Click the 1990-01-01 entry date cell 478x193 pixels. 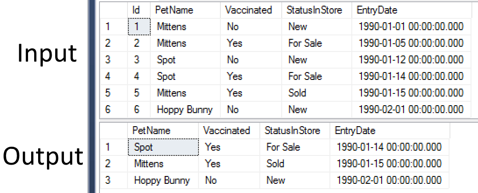[x=411, y=27]
